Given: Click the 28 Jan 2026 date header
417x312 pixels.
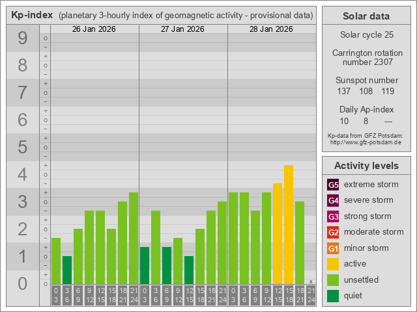Looking at the screenshot, I should 271,29.
